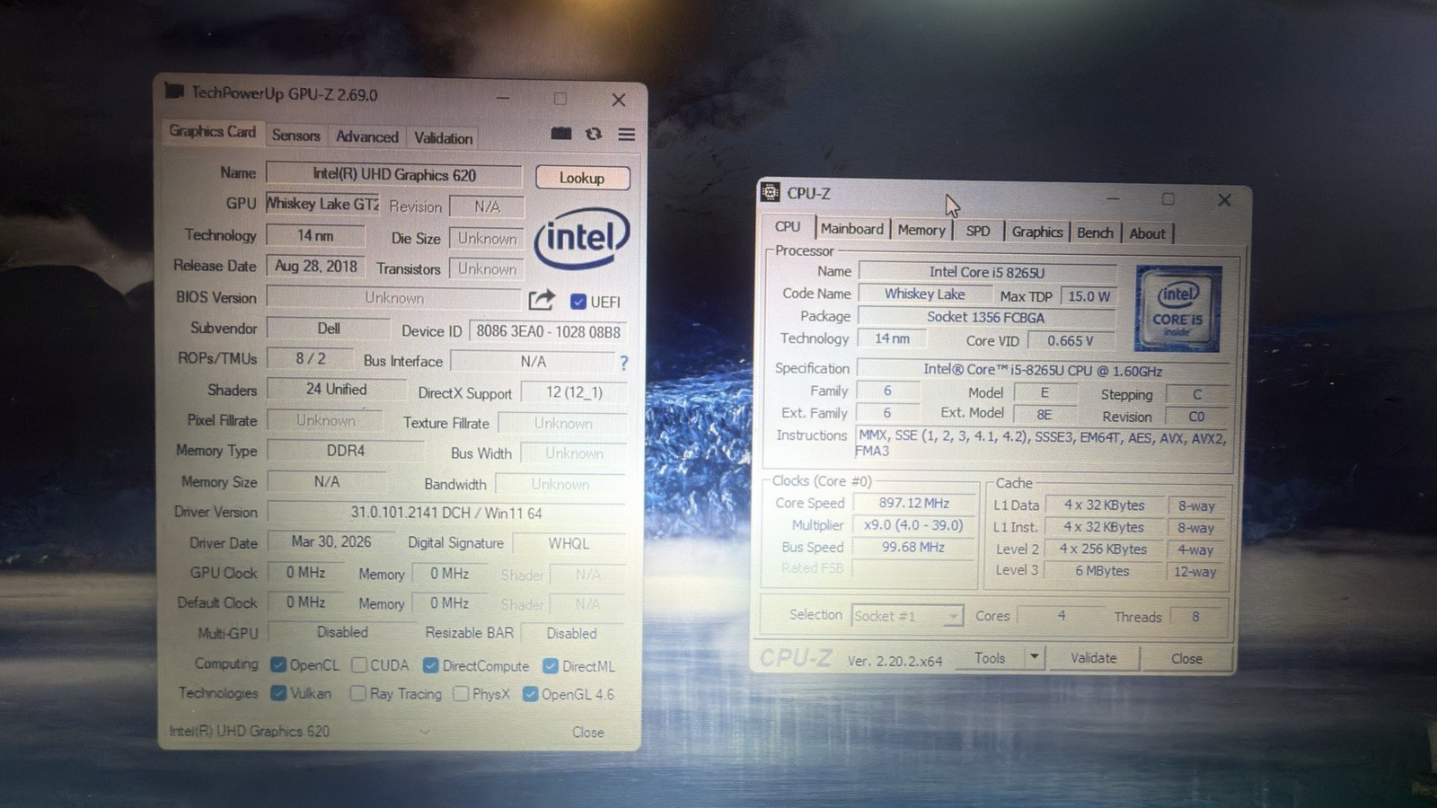Click the Tools button in CPU-Z
The image size is (1437, 808).
(990, 657)
